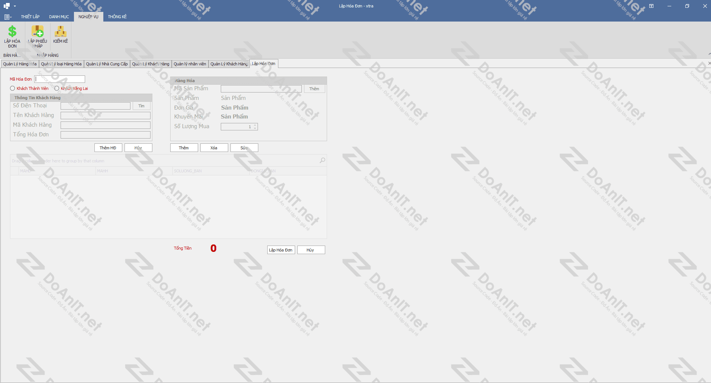Viewport: 711px width, 383px height.
Task: Click the MAHD column header
Action: pyautogui.click(x=57, y=171)
